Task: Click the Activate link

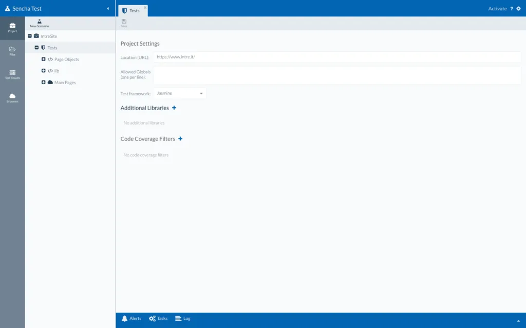Action: coord(497,9)
